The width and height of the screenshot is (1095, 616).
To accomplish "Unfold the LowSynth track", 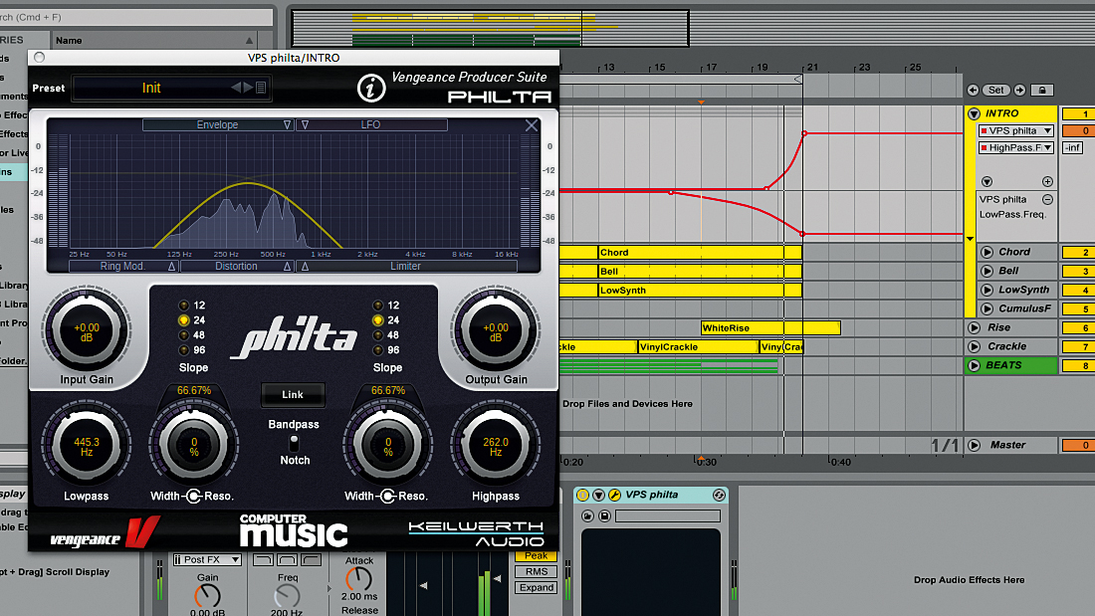I will (986, 290).
